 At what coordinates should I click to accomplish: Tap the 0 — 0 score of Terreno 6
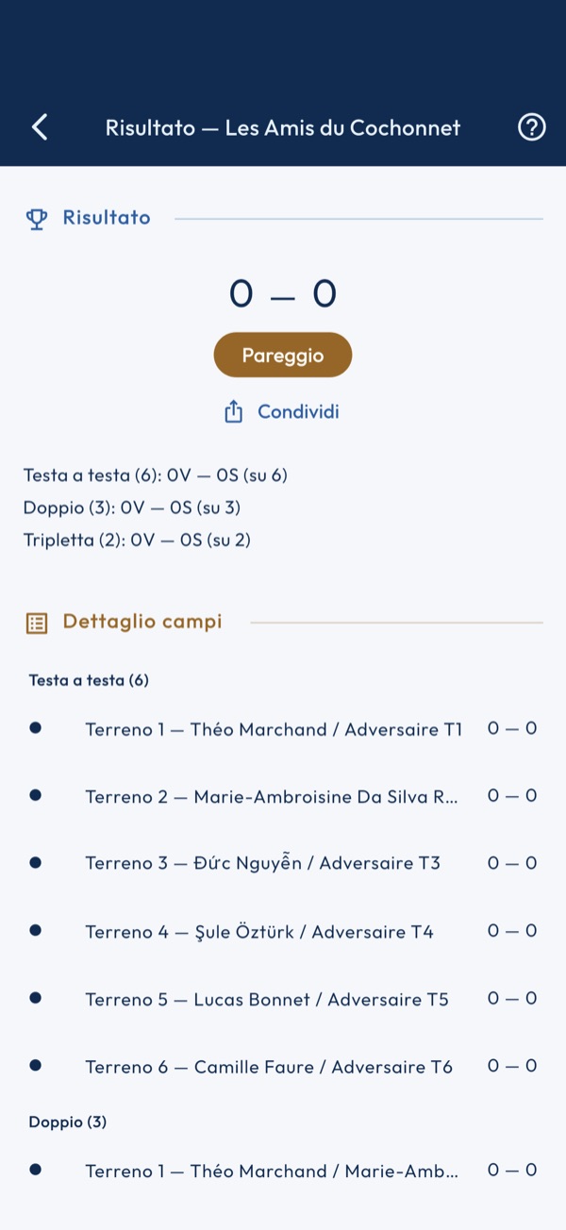pyautogui.click(x=512, y=1066)
